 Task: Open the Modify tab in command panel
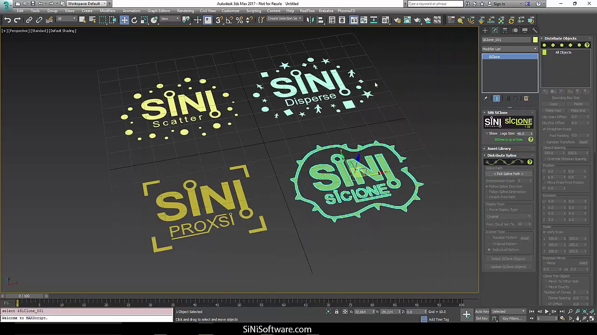(495, 30)
